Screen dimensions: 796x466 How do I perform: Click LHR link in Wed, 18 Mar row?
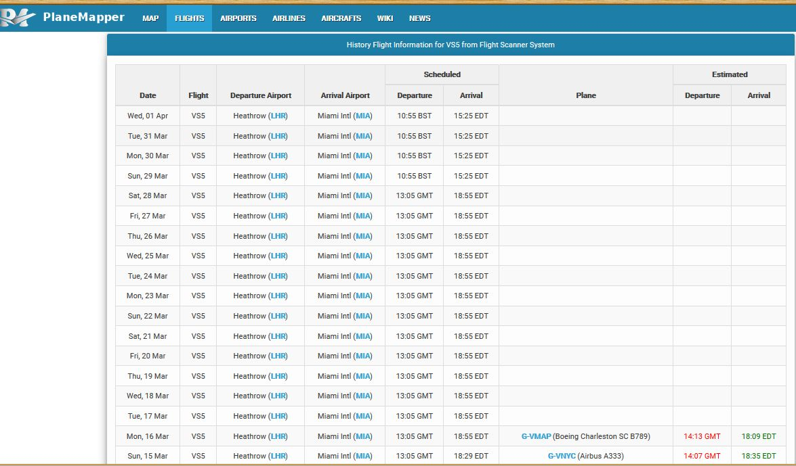278,396
